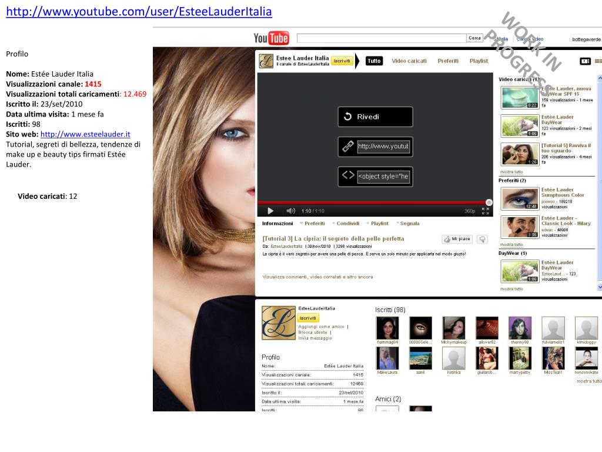Image resolution: width=602 pixels, height=452 pixels.
Task: Open subscriber martypetty avatar
Action: (520, 358)
